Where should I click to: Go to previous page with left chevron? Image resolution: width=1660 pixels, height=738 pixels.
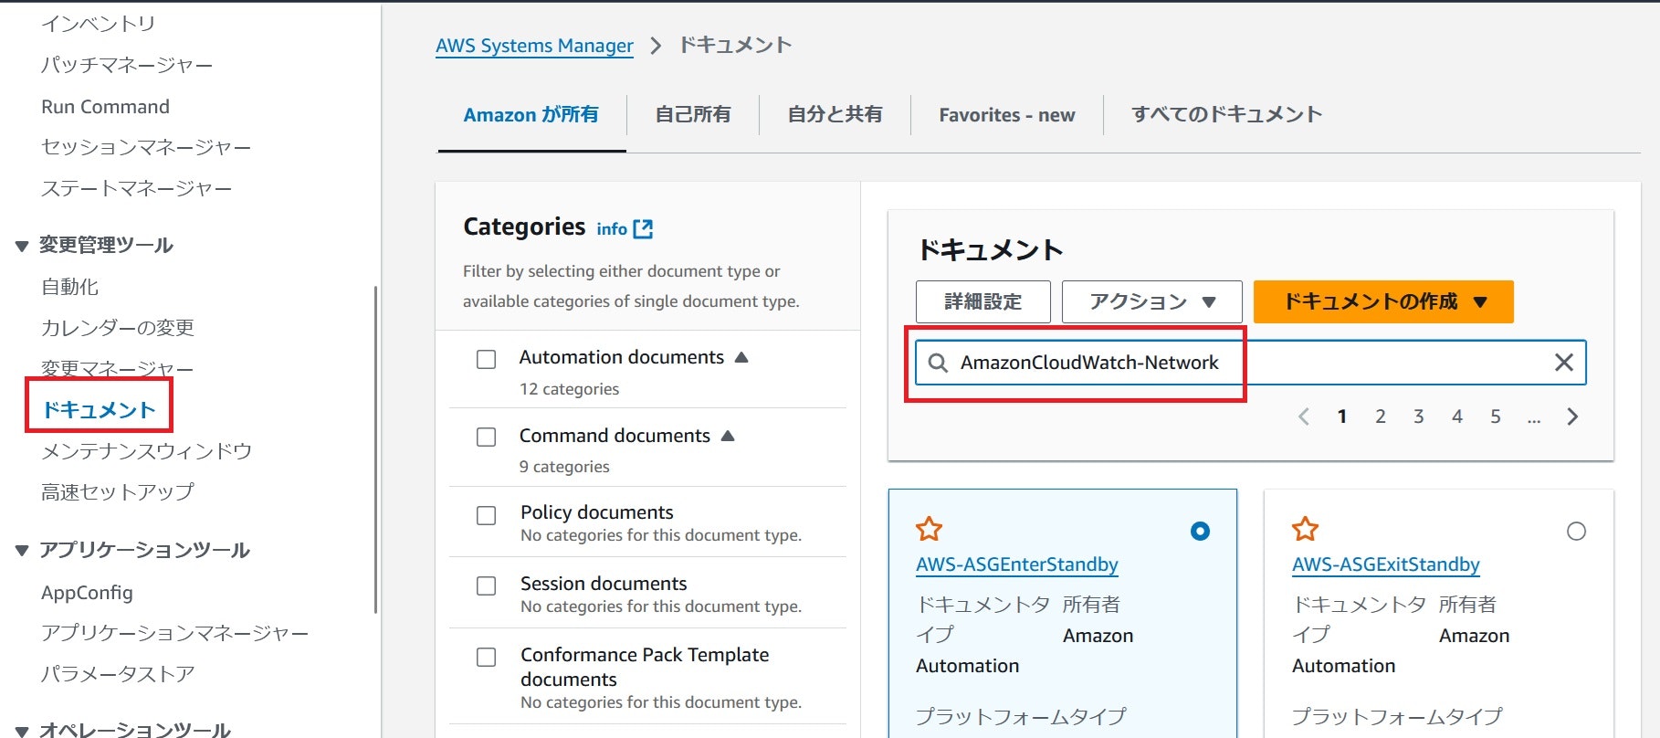coord(1303,416)
